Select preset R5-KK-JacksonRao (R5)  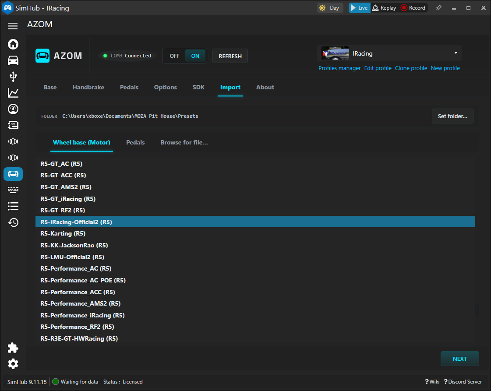pyautogui.click(x=255, y=245)
